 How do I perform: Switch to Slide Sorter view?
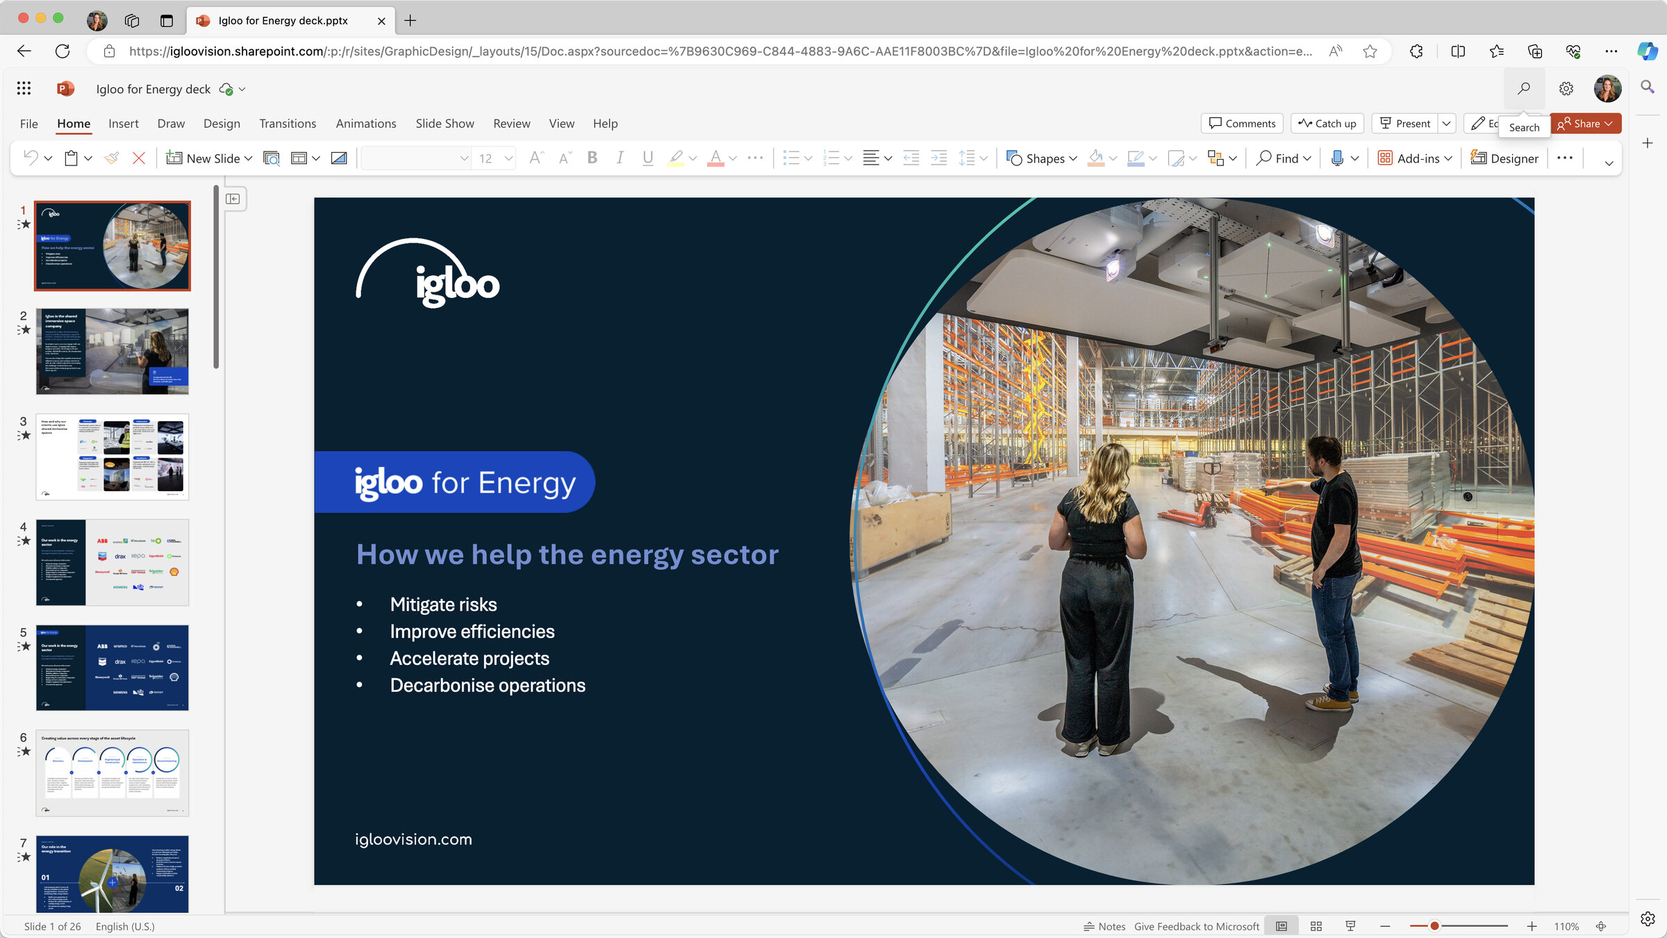tap(1316, 926)
